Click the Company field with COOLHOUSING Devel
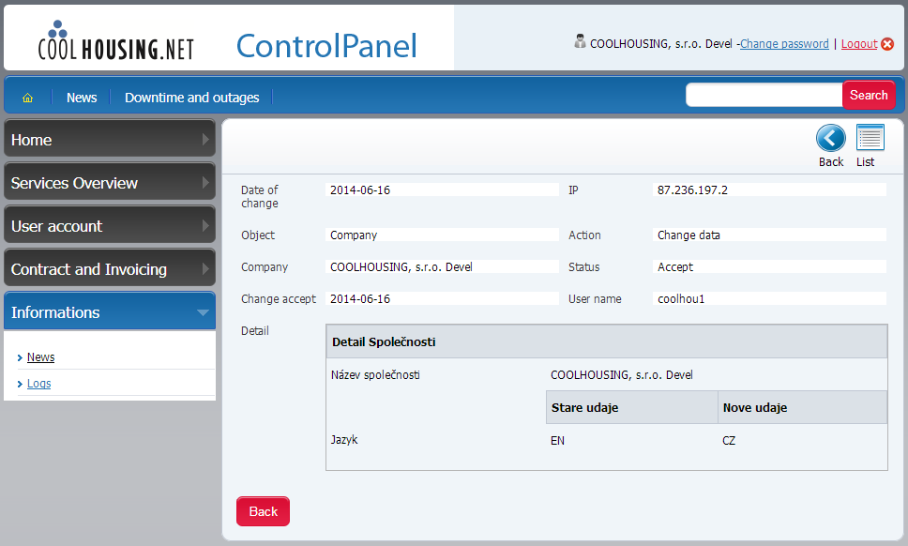 442,267
